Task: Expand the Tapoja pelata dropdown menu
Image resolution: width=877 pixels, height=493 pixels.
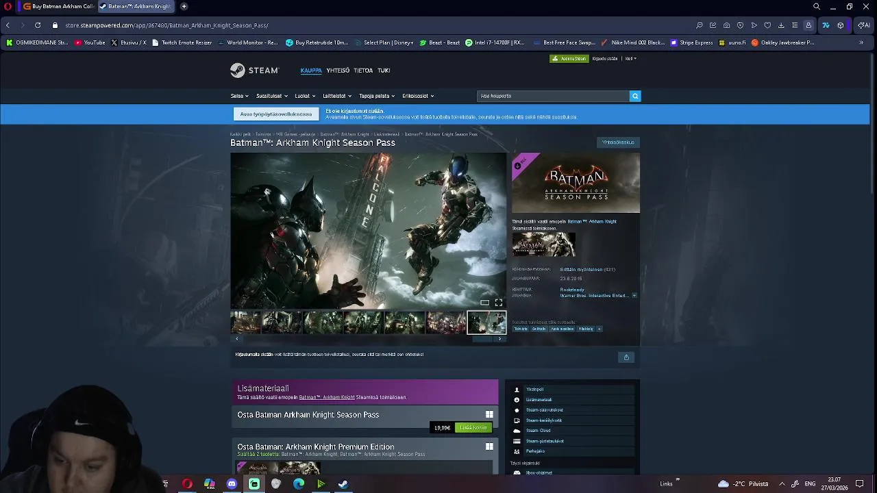Action: [x=377, y=96]
